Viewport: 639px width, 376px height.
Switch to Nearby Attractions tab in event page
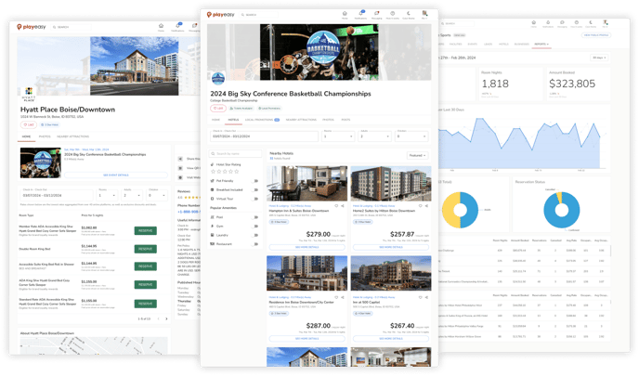click(301, 120)
